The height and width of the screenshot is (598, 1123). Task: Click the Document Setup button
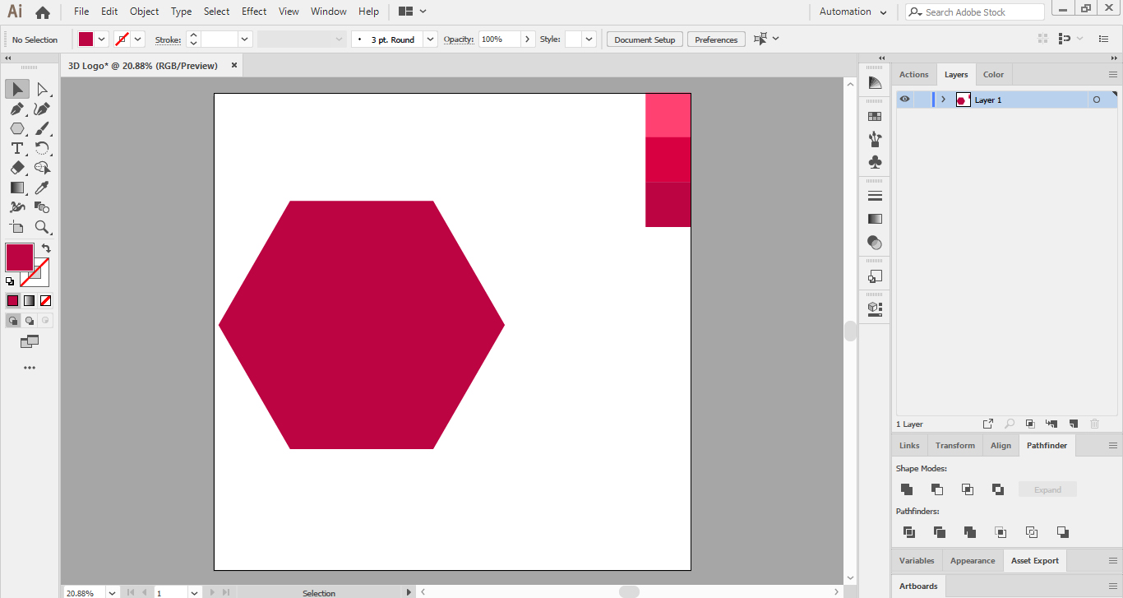(645, 39)
